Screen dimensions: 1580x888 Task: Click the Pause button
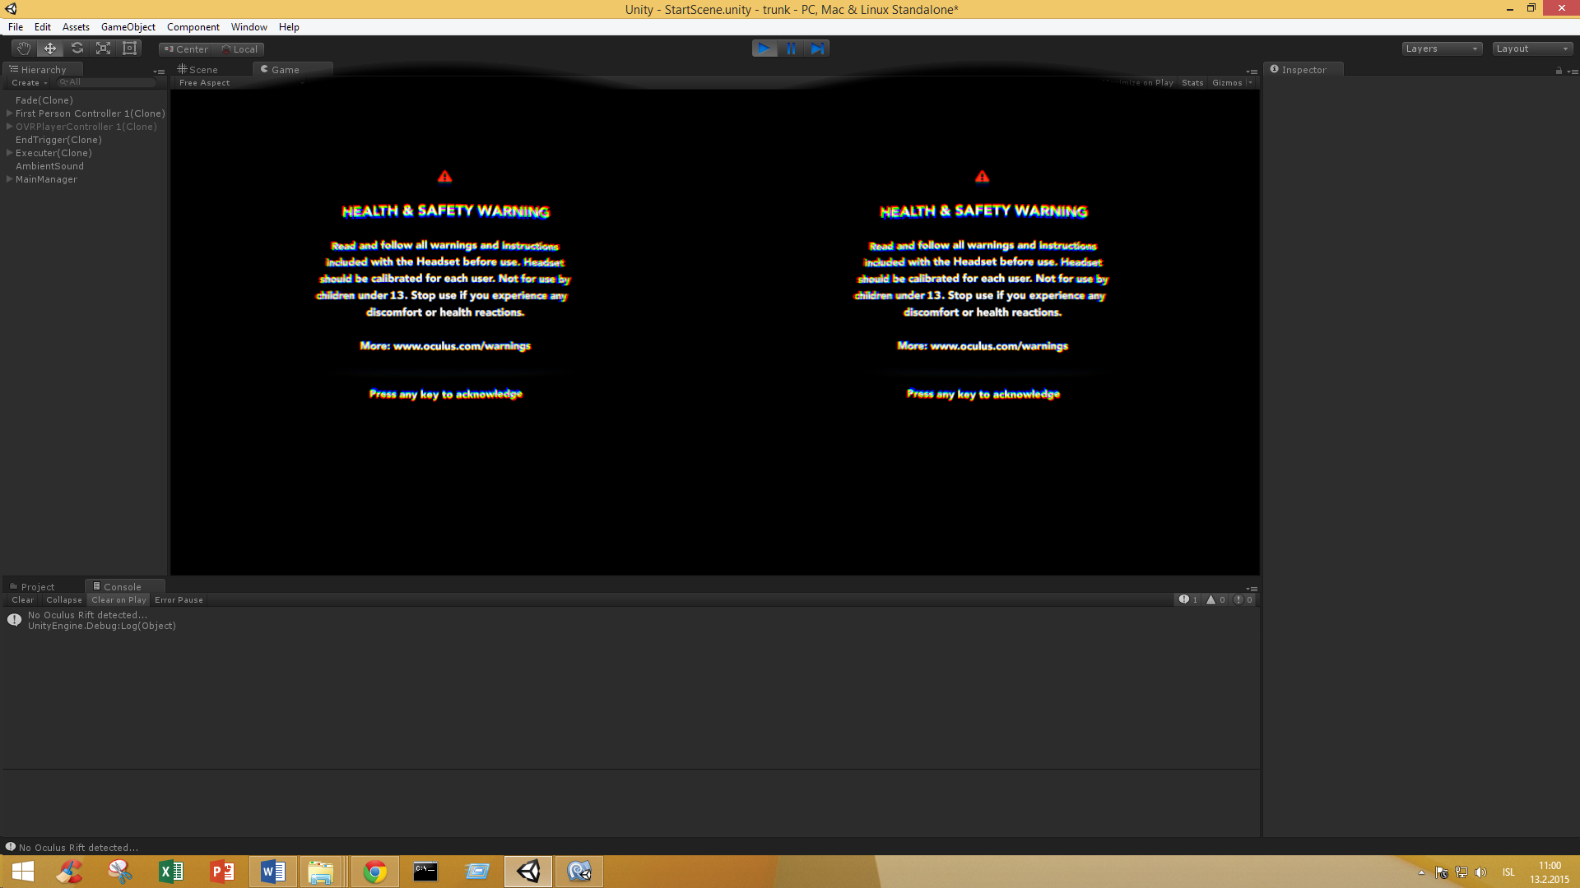791,49
